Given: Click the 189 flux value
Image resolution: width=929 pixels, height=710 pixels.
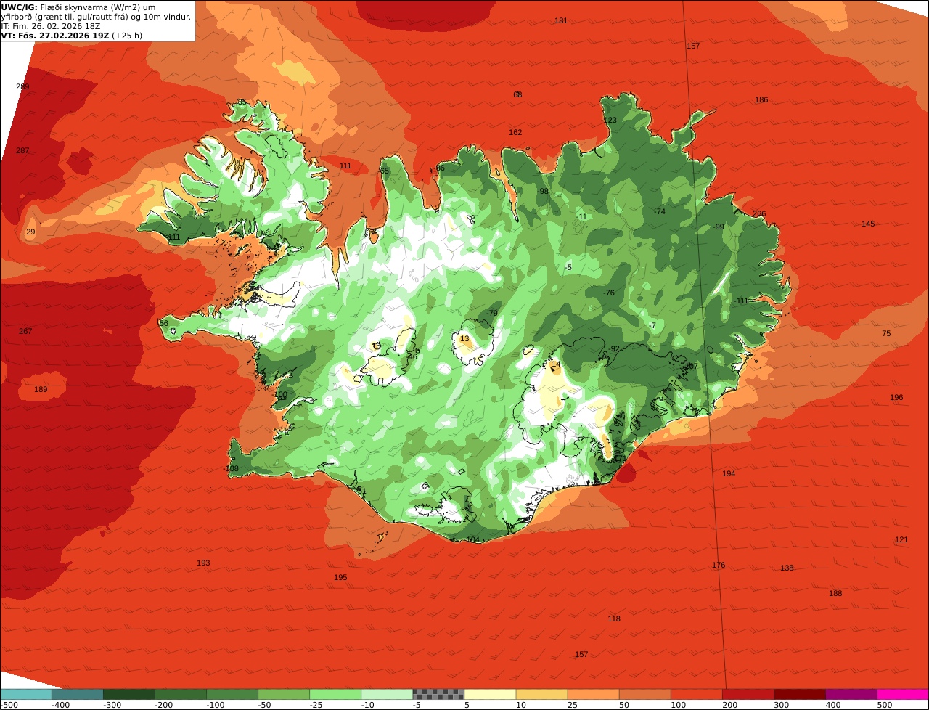Looking at the screenshot, I should [x=41, y=389].
